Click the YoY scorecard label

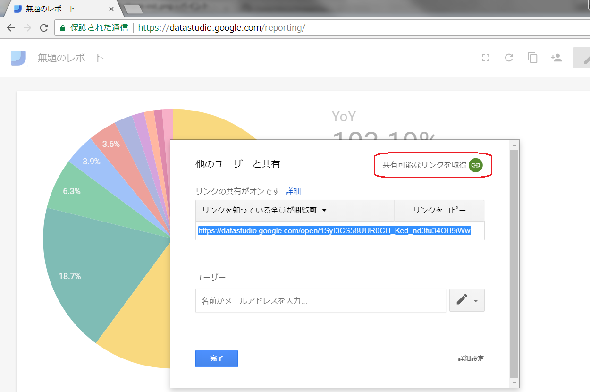[344, 116]
